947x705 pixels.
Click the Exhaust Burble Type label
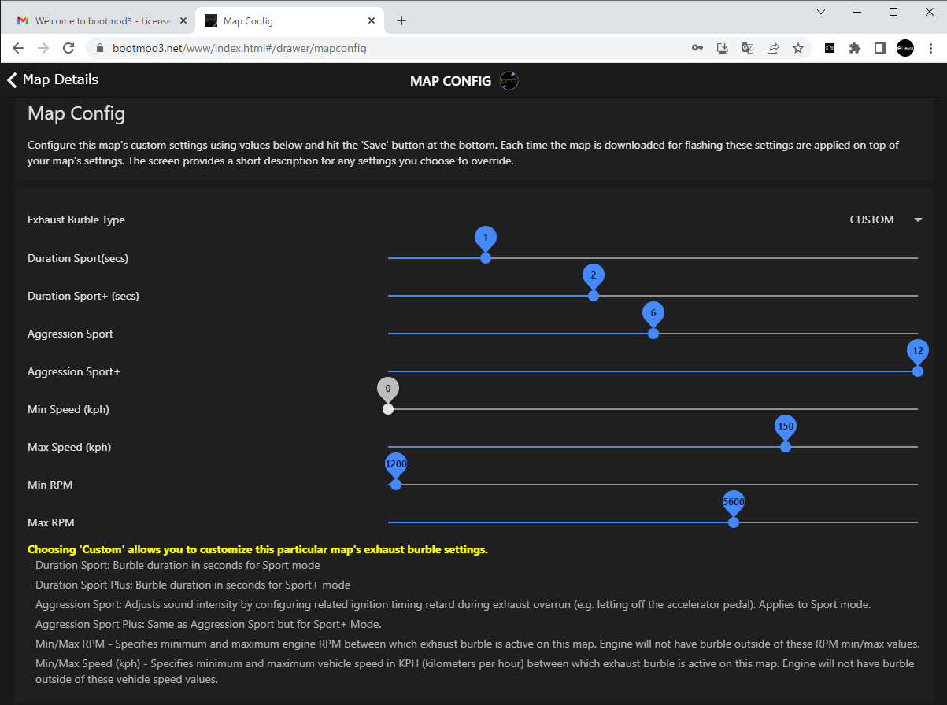pos(76,220)
